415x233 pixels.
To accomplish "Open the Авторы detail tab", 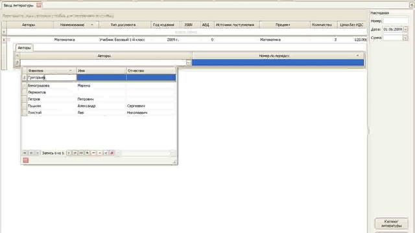I will pyautogui.click(x=25, y=48).
